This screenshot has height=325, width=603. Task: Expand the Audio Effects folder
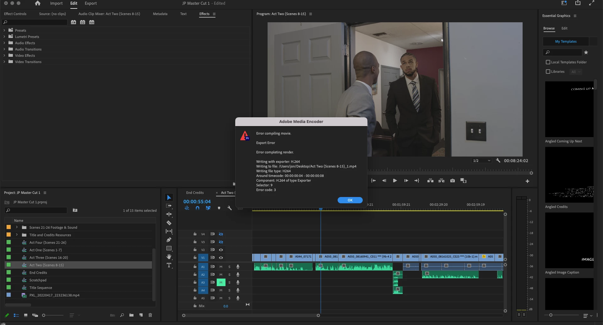4,43
